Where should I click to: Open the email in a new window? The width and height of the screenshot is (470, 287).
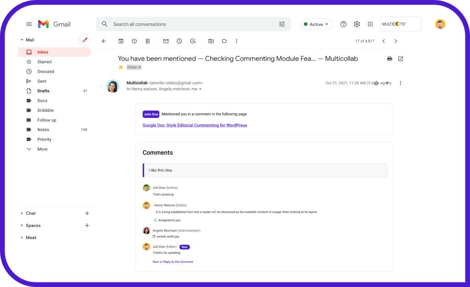(x=400, y=59)
